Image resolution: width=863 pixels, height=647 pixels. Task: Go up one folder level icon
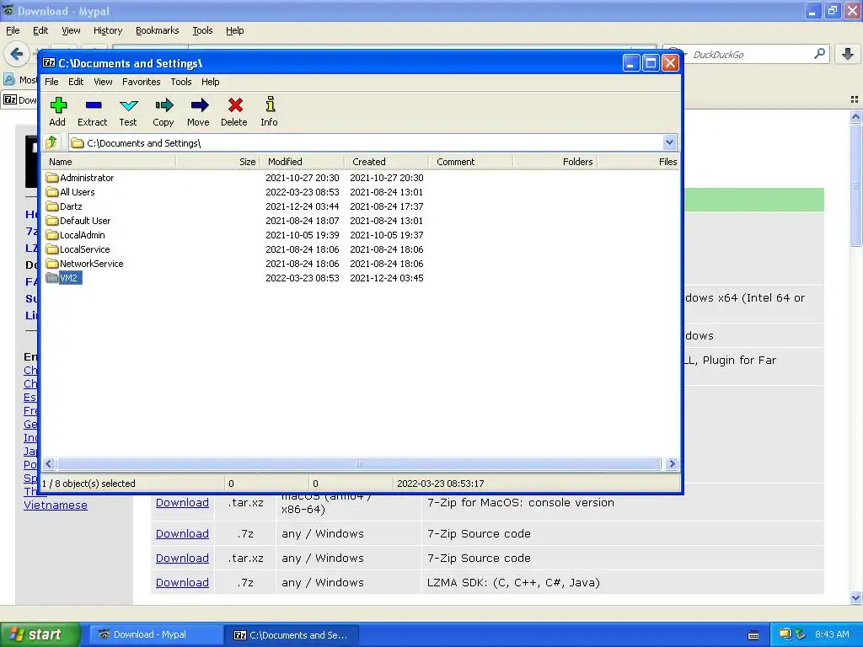click(x=51, y=142)
